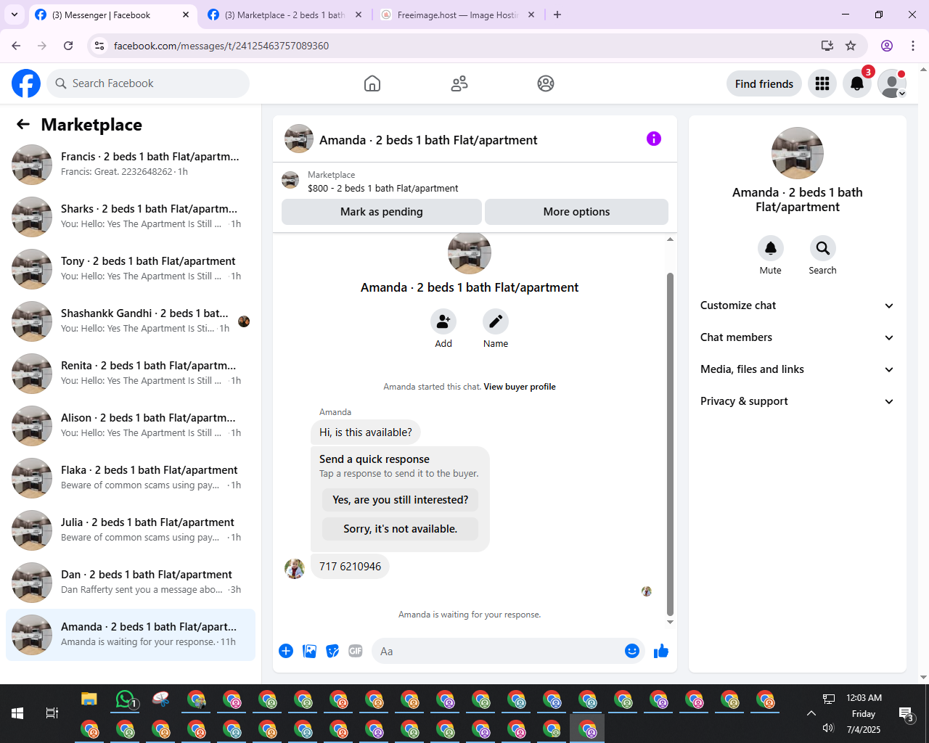Open the Francis conversation

(131, 164)
